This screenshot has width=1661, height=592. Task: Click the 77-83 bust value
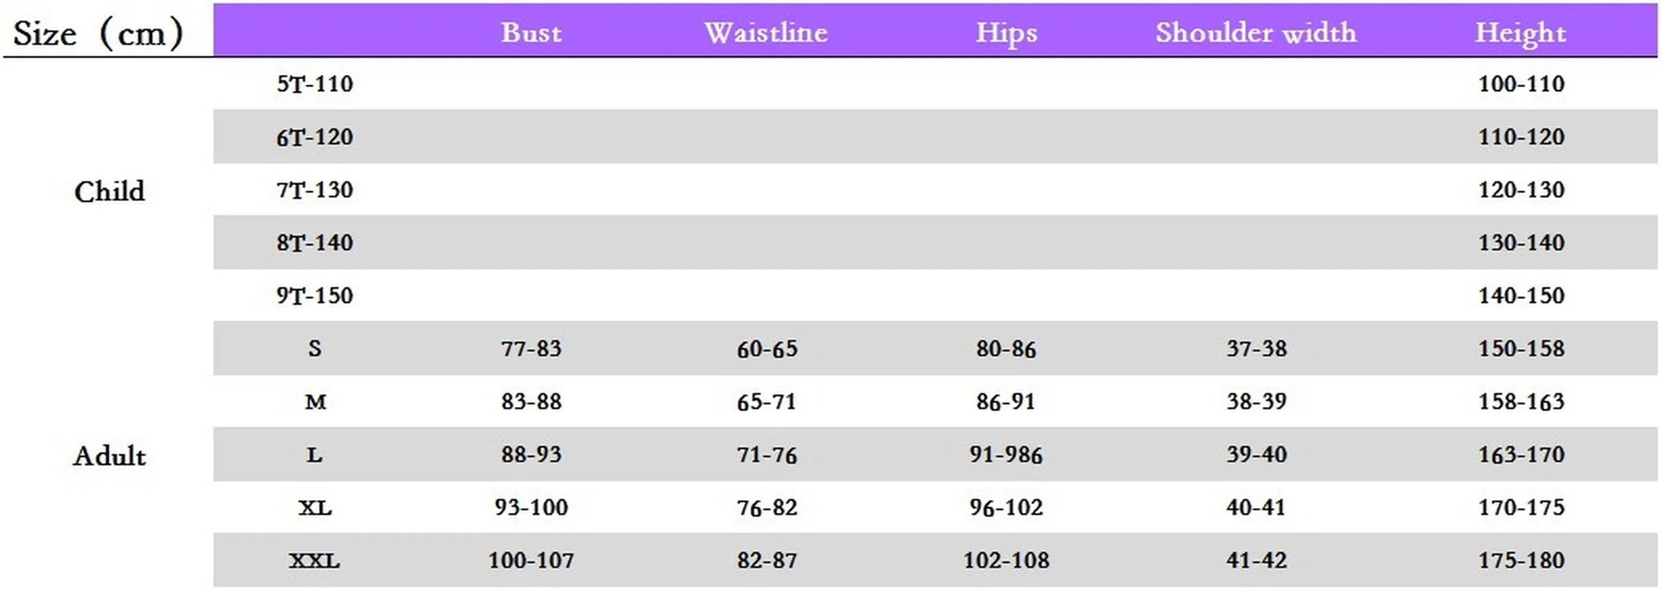(x=531, y=348)
